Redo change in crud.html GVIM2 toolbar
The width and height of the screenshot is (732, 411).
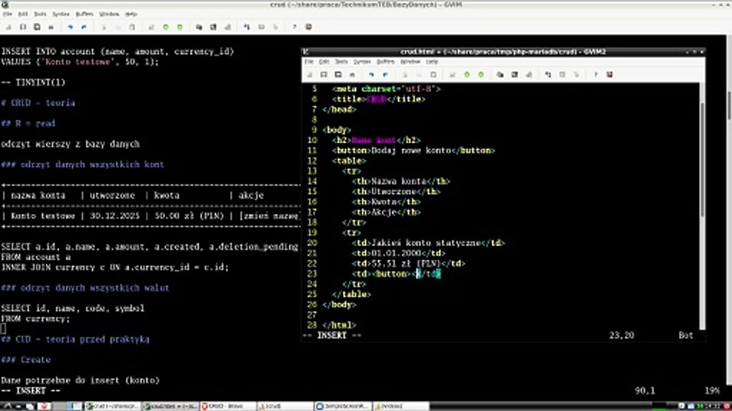coord(385,75)
